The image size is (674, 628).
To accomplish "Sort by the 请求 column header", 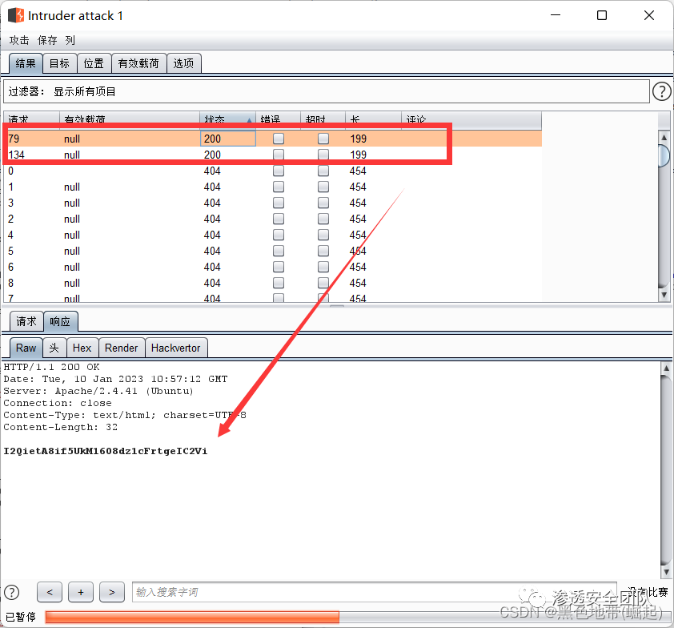I will pos(32,119).
